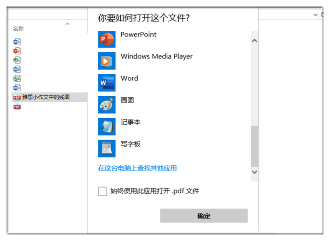Screen dimensions: 330x241
Task: Click the 画图 label text
Action: tap(127, 100)
